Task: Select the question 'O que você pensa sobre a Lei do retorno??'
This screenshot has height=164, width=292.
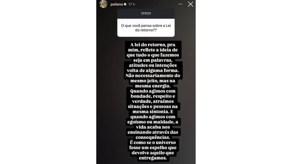Action: [x=146, y=28]
